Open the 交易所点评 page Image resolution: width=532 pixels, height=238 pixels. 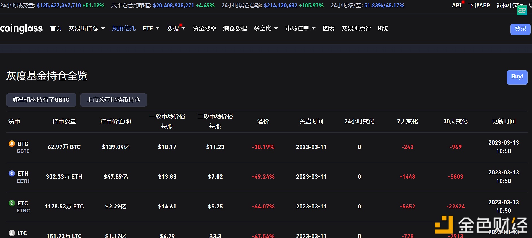(x=356, y=28)
